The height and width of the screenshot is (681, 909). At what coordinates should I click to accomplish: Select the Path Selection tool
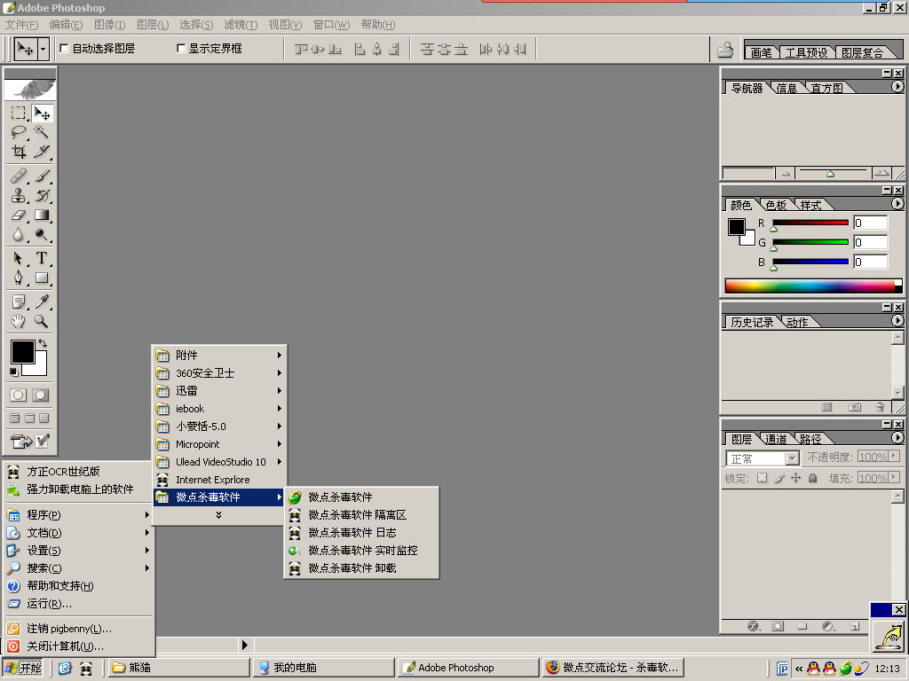(19, 258)
